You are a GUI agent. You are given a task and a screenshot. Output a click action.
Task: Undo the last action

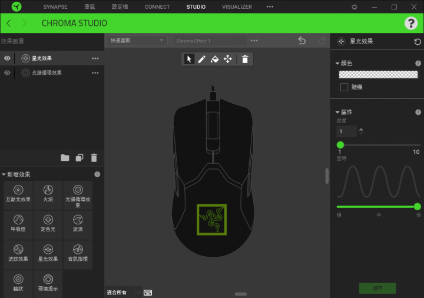[x=302, y=41]
